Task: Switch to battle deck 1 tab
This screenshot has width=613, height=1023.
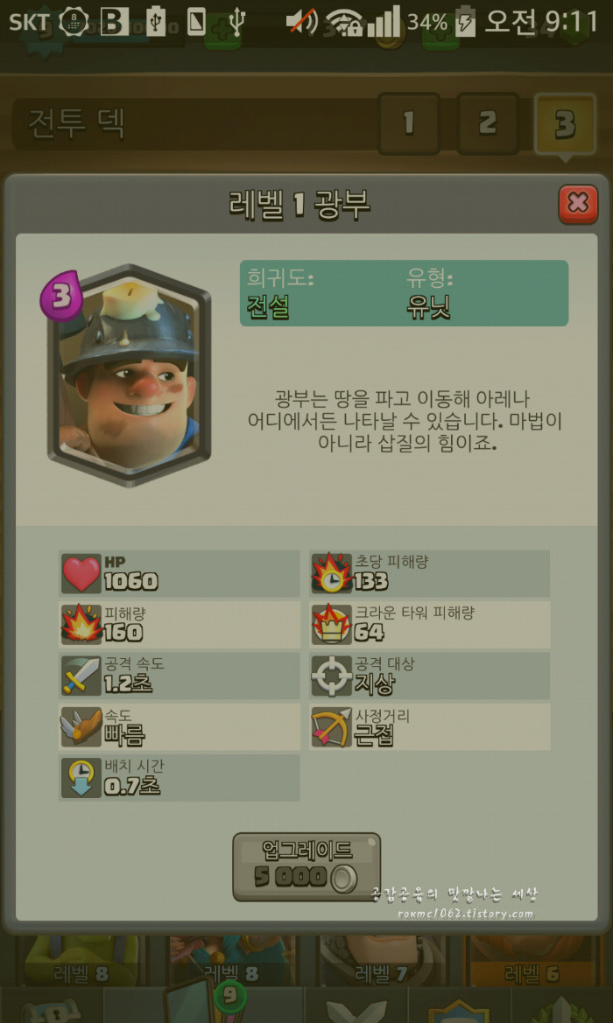Action: [409, 123]
